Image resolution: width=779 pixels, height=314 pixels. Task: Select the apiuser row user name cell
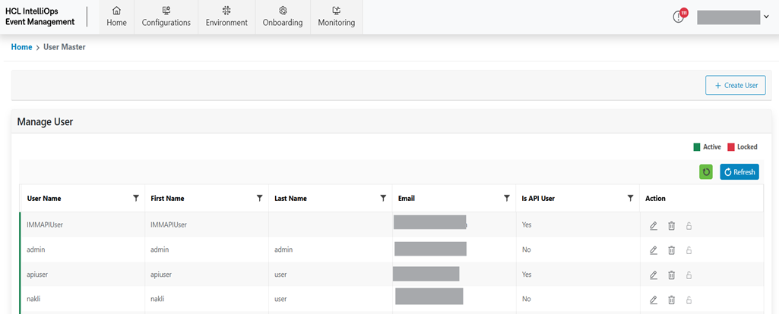coord(38,275)
